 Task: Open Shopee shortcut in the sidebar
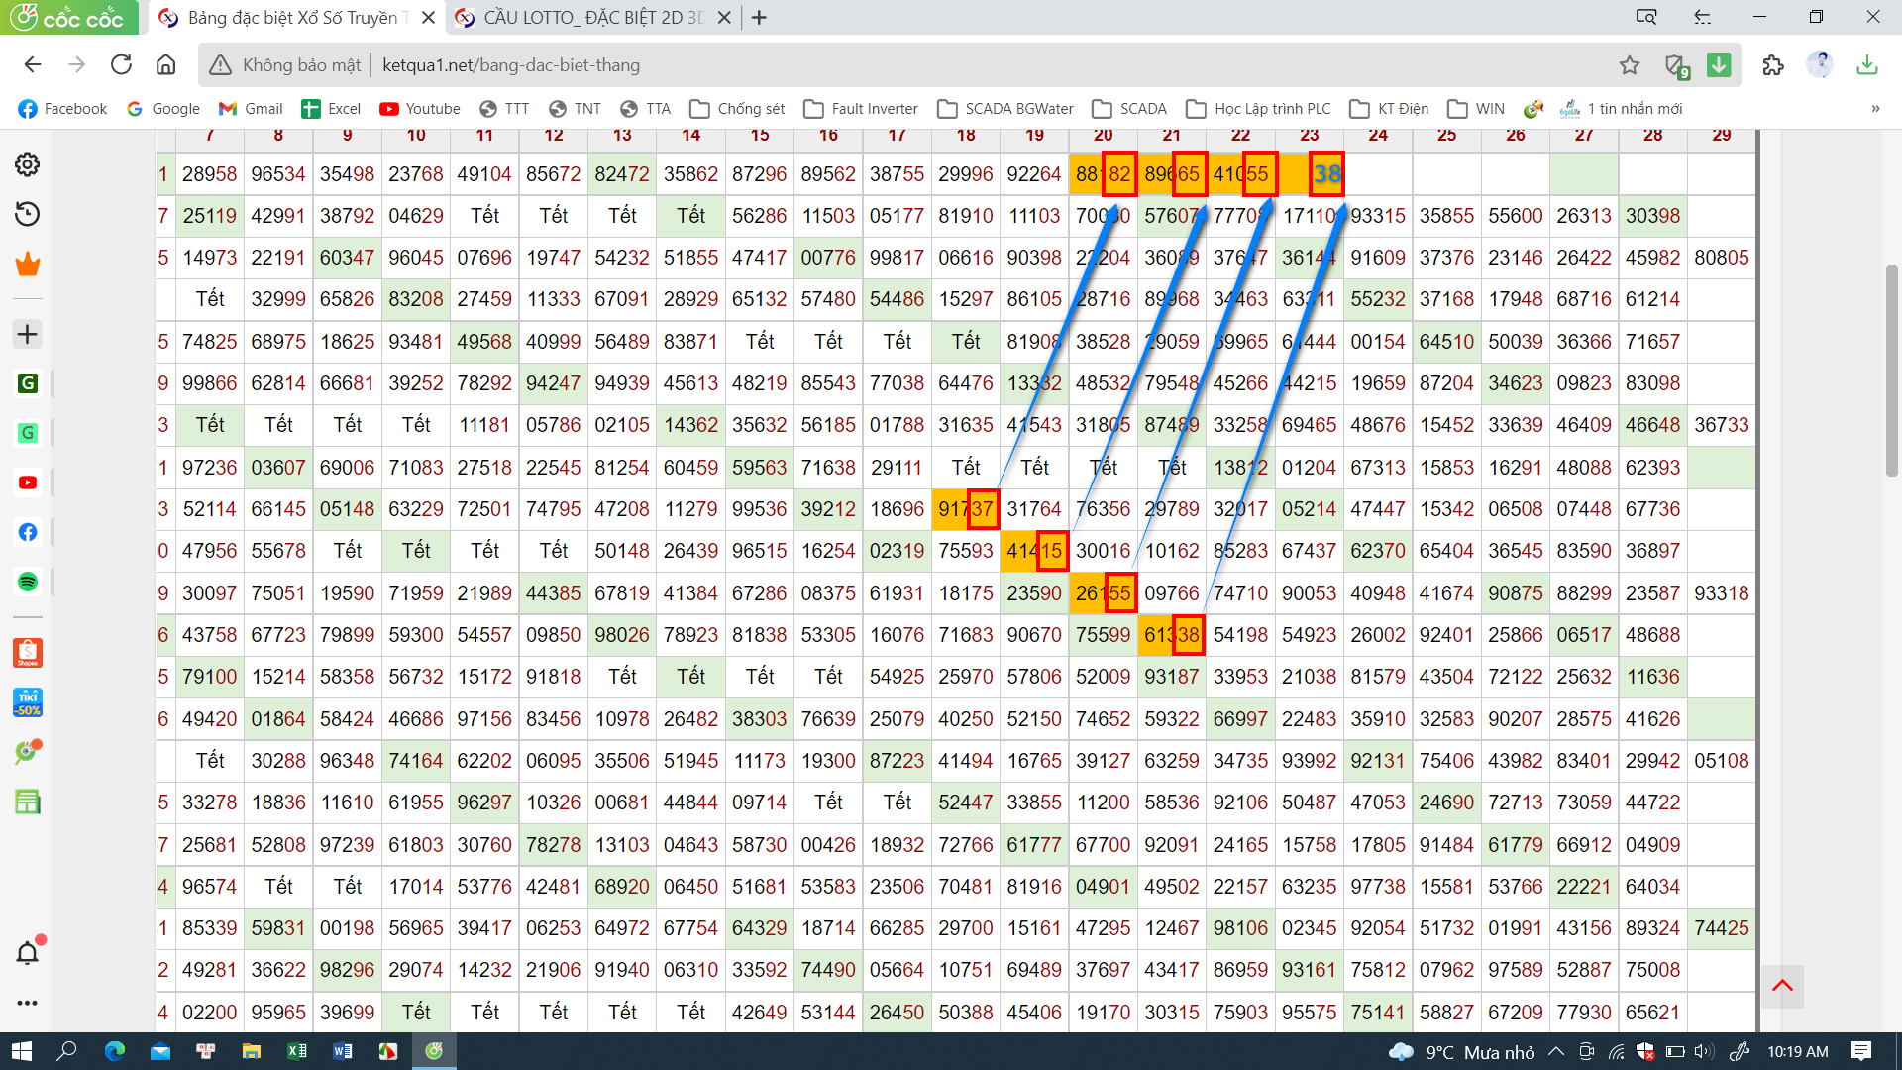[27, 653]
